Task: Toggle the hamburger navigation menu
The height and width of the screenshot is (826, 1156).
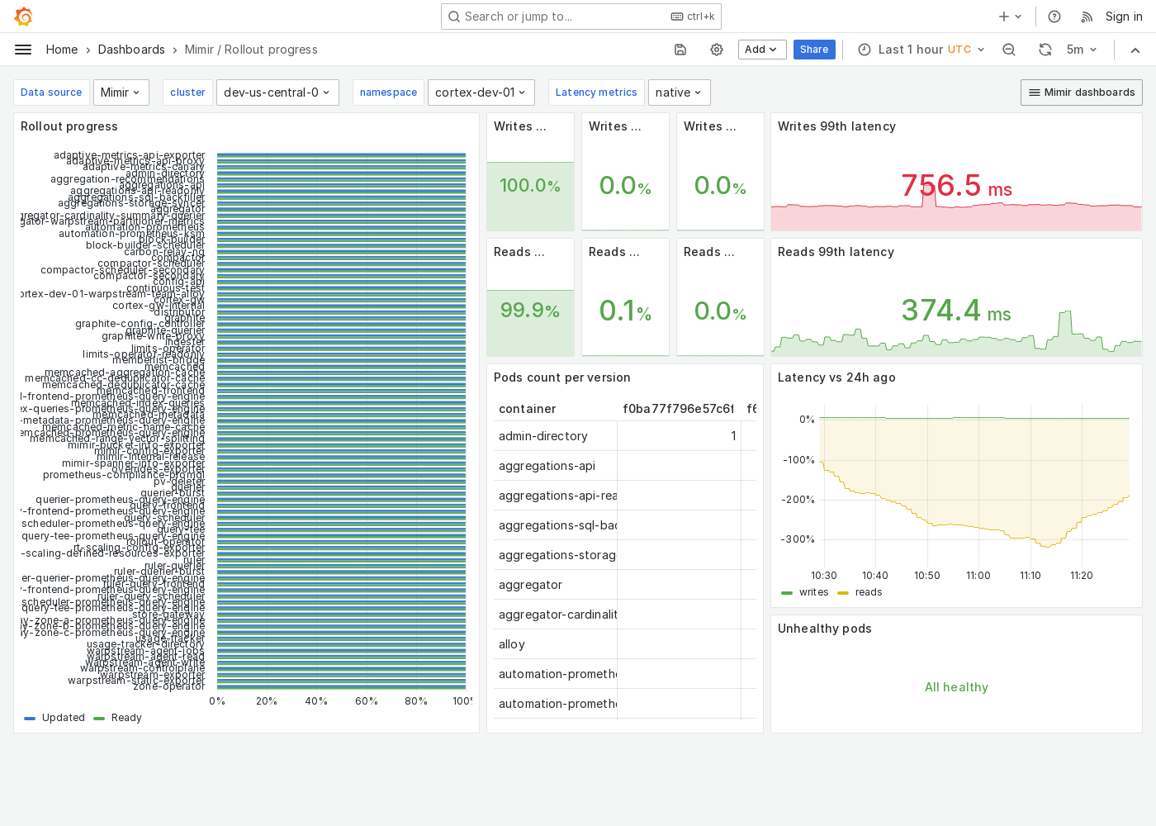Action: point(23,50)
